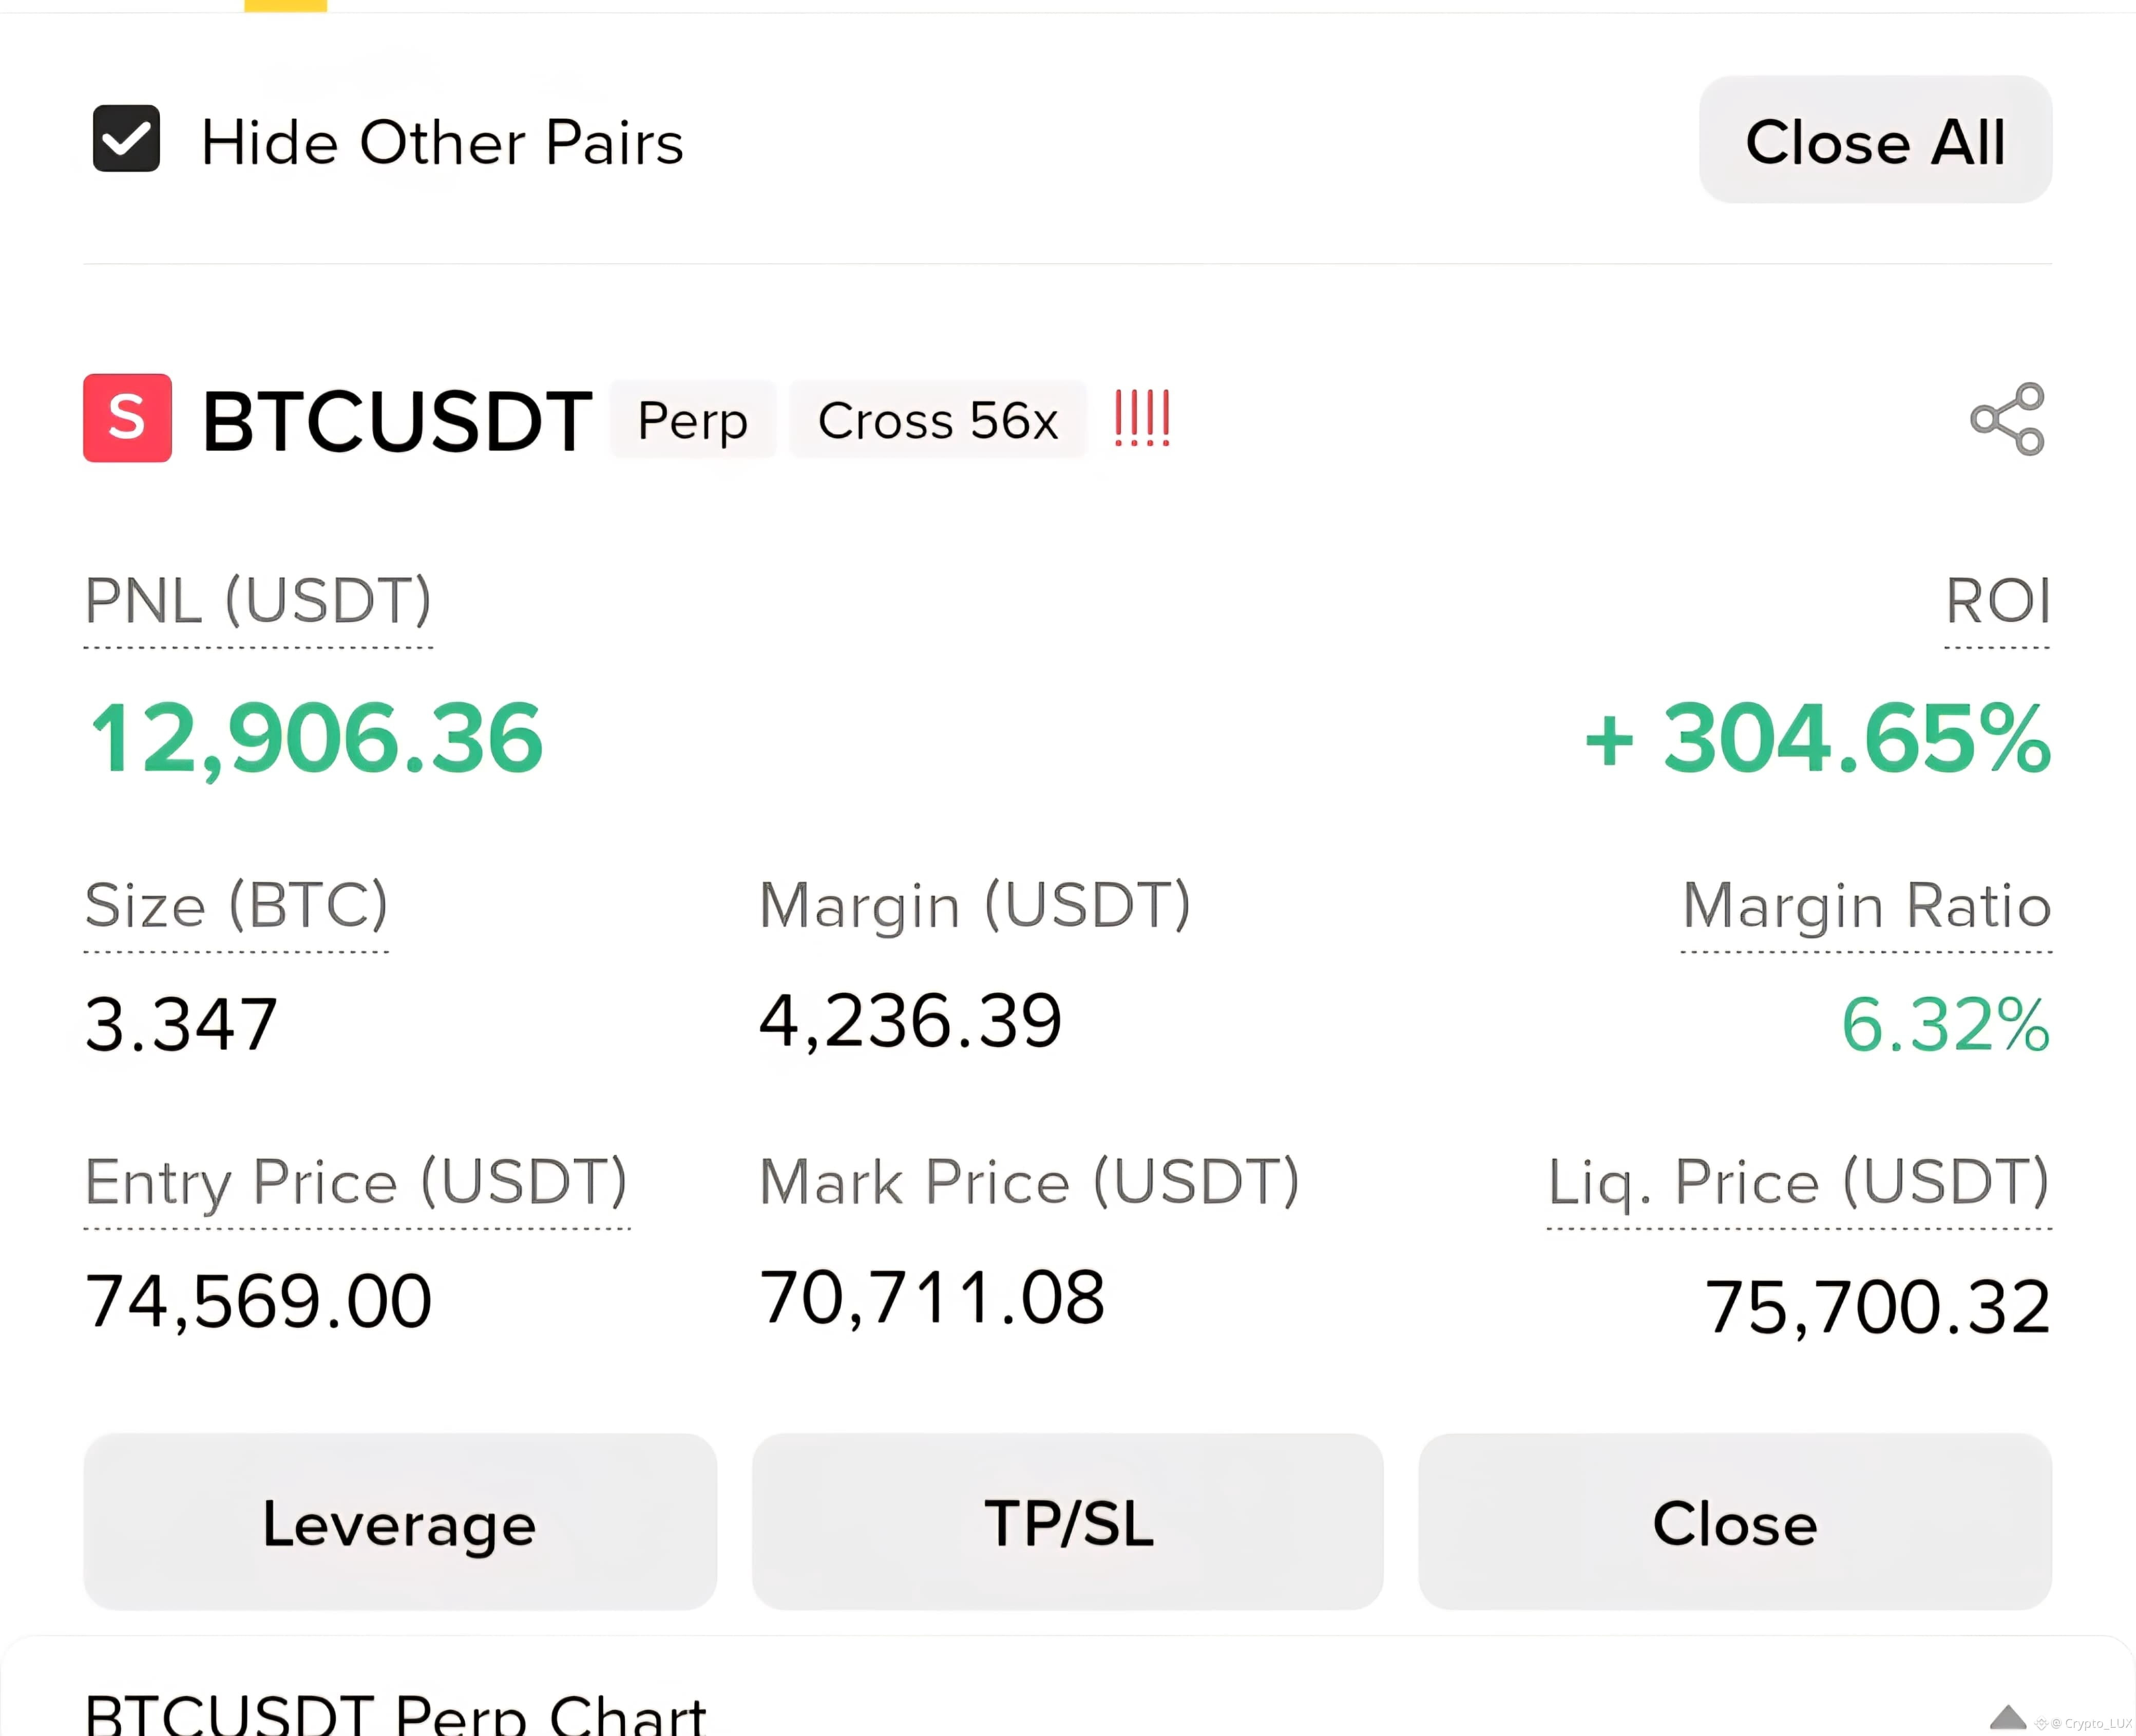Tap the PNL (USDT) label for info
Screen dimensions: 2136x1736
point(258,600)
